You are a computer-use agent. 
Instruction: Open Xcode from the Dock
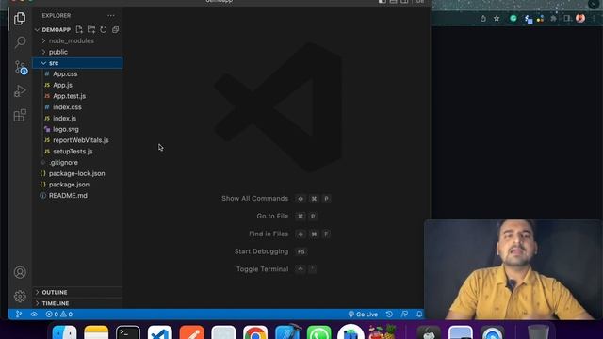click(287, 332)
